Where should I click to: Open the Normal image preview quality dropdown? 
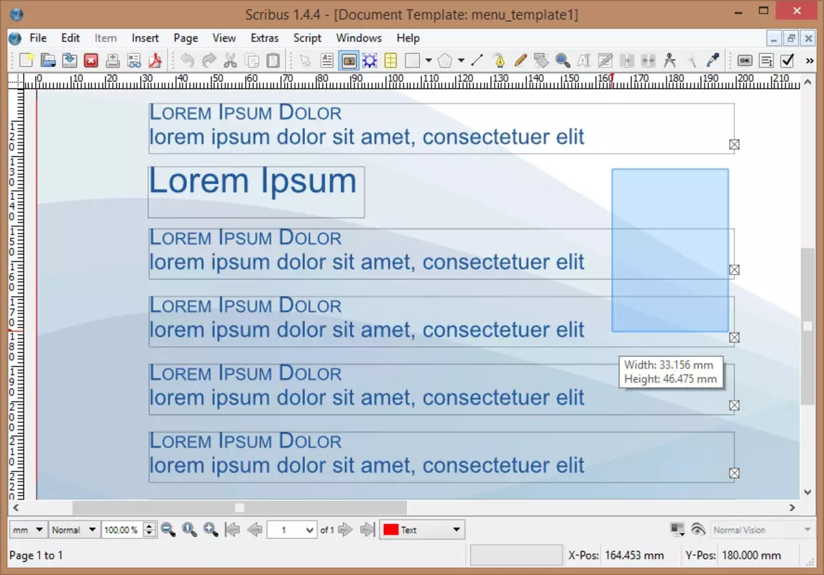point(73,530)
